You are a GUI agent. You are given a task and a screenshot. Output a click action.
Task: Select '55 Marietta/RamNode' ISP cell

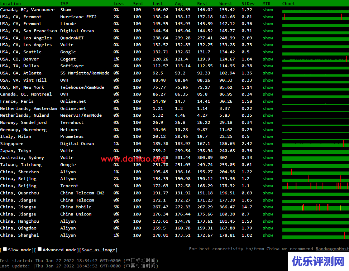click(x=85, y=73)
